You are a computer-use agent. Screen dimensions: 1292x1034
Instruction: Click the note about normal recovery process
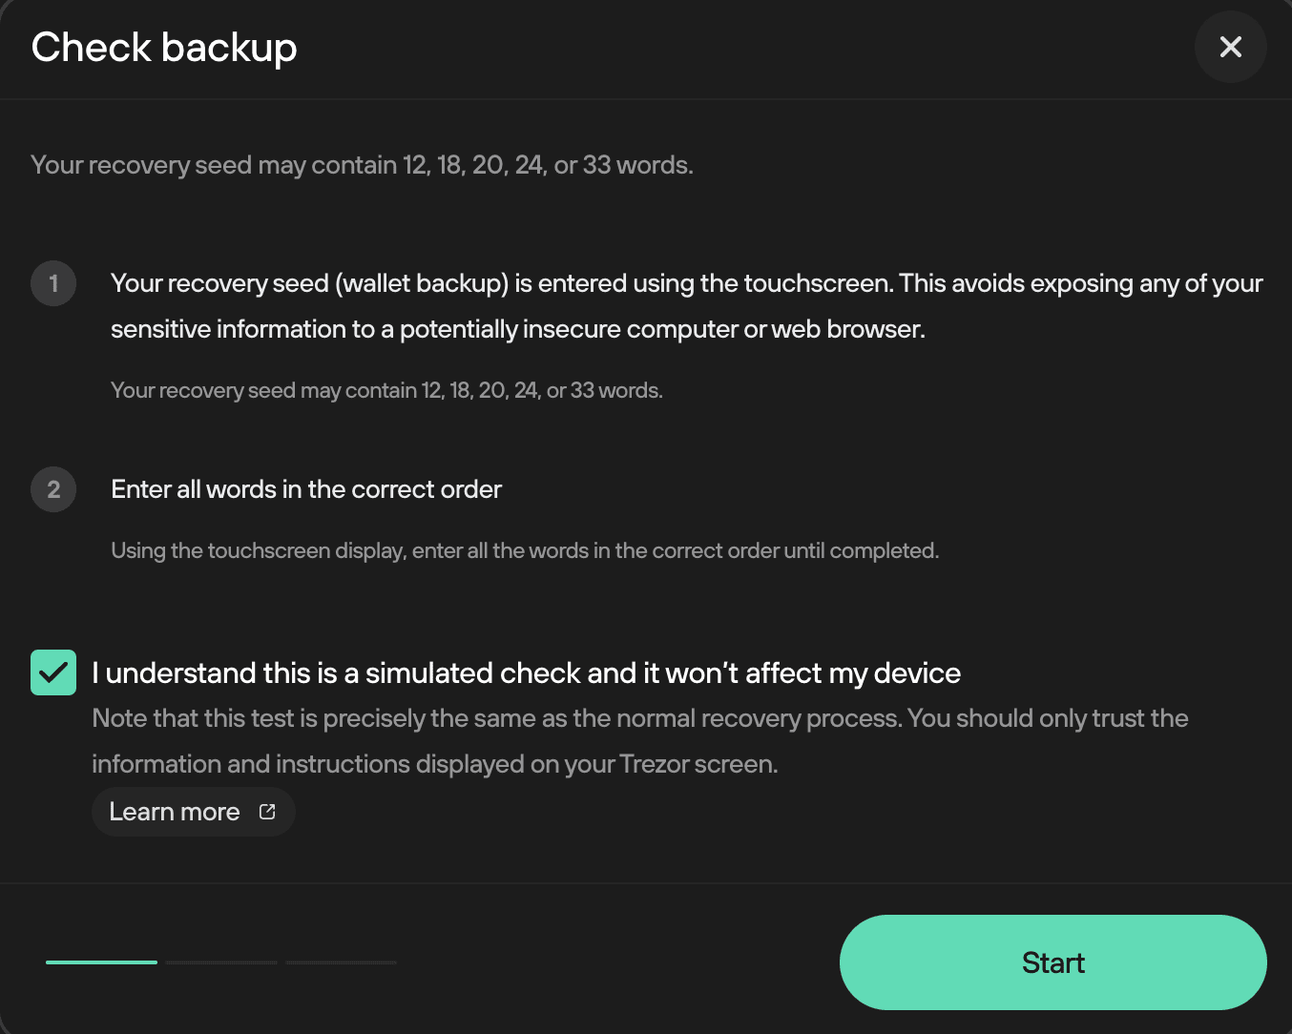click(640, 718)
